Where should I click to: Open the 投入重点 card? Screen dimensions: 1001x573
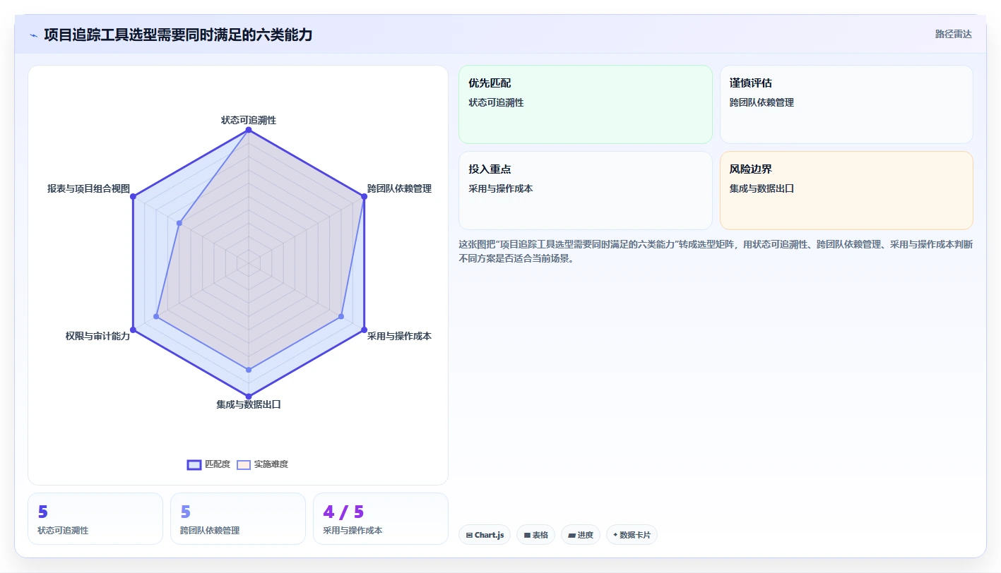click(586, 191)
